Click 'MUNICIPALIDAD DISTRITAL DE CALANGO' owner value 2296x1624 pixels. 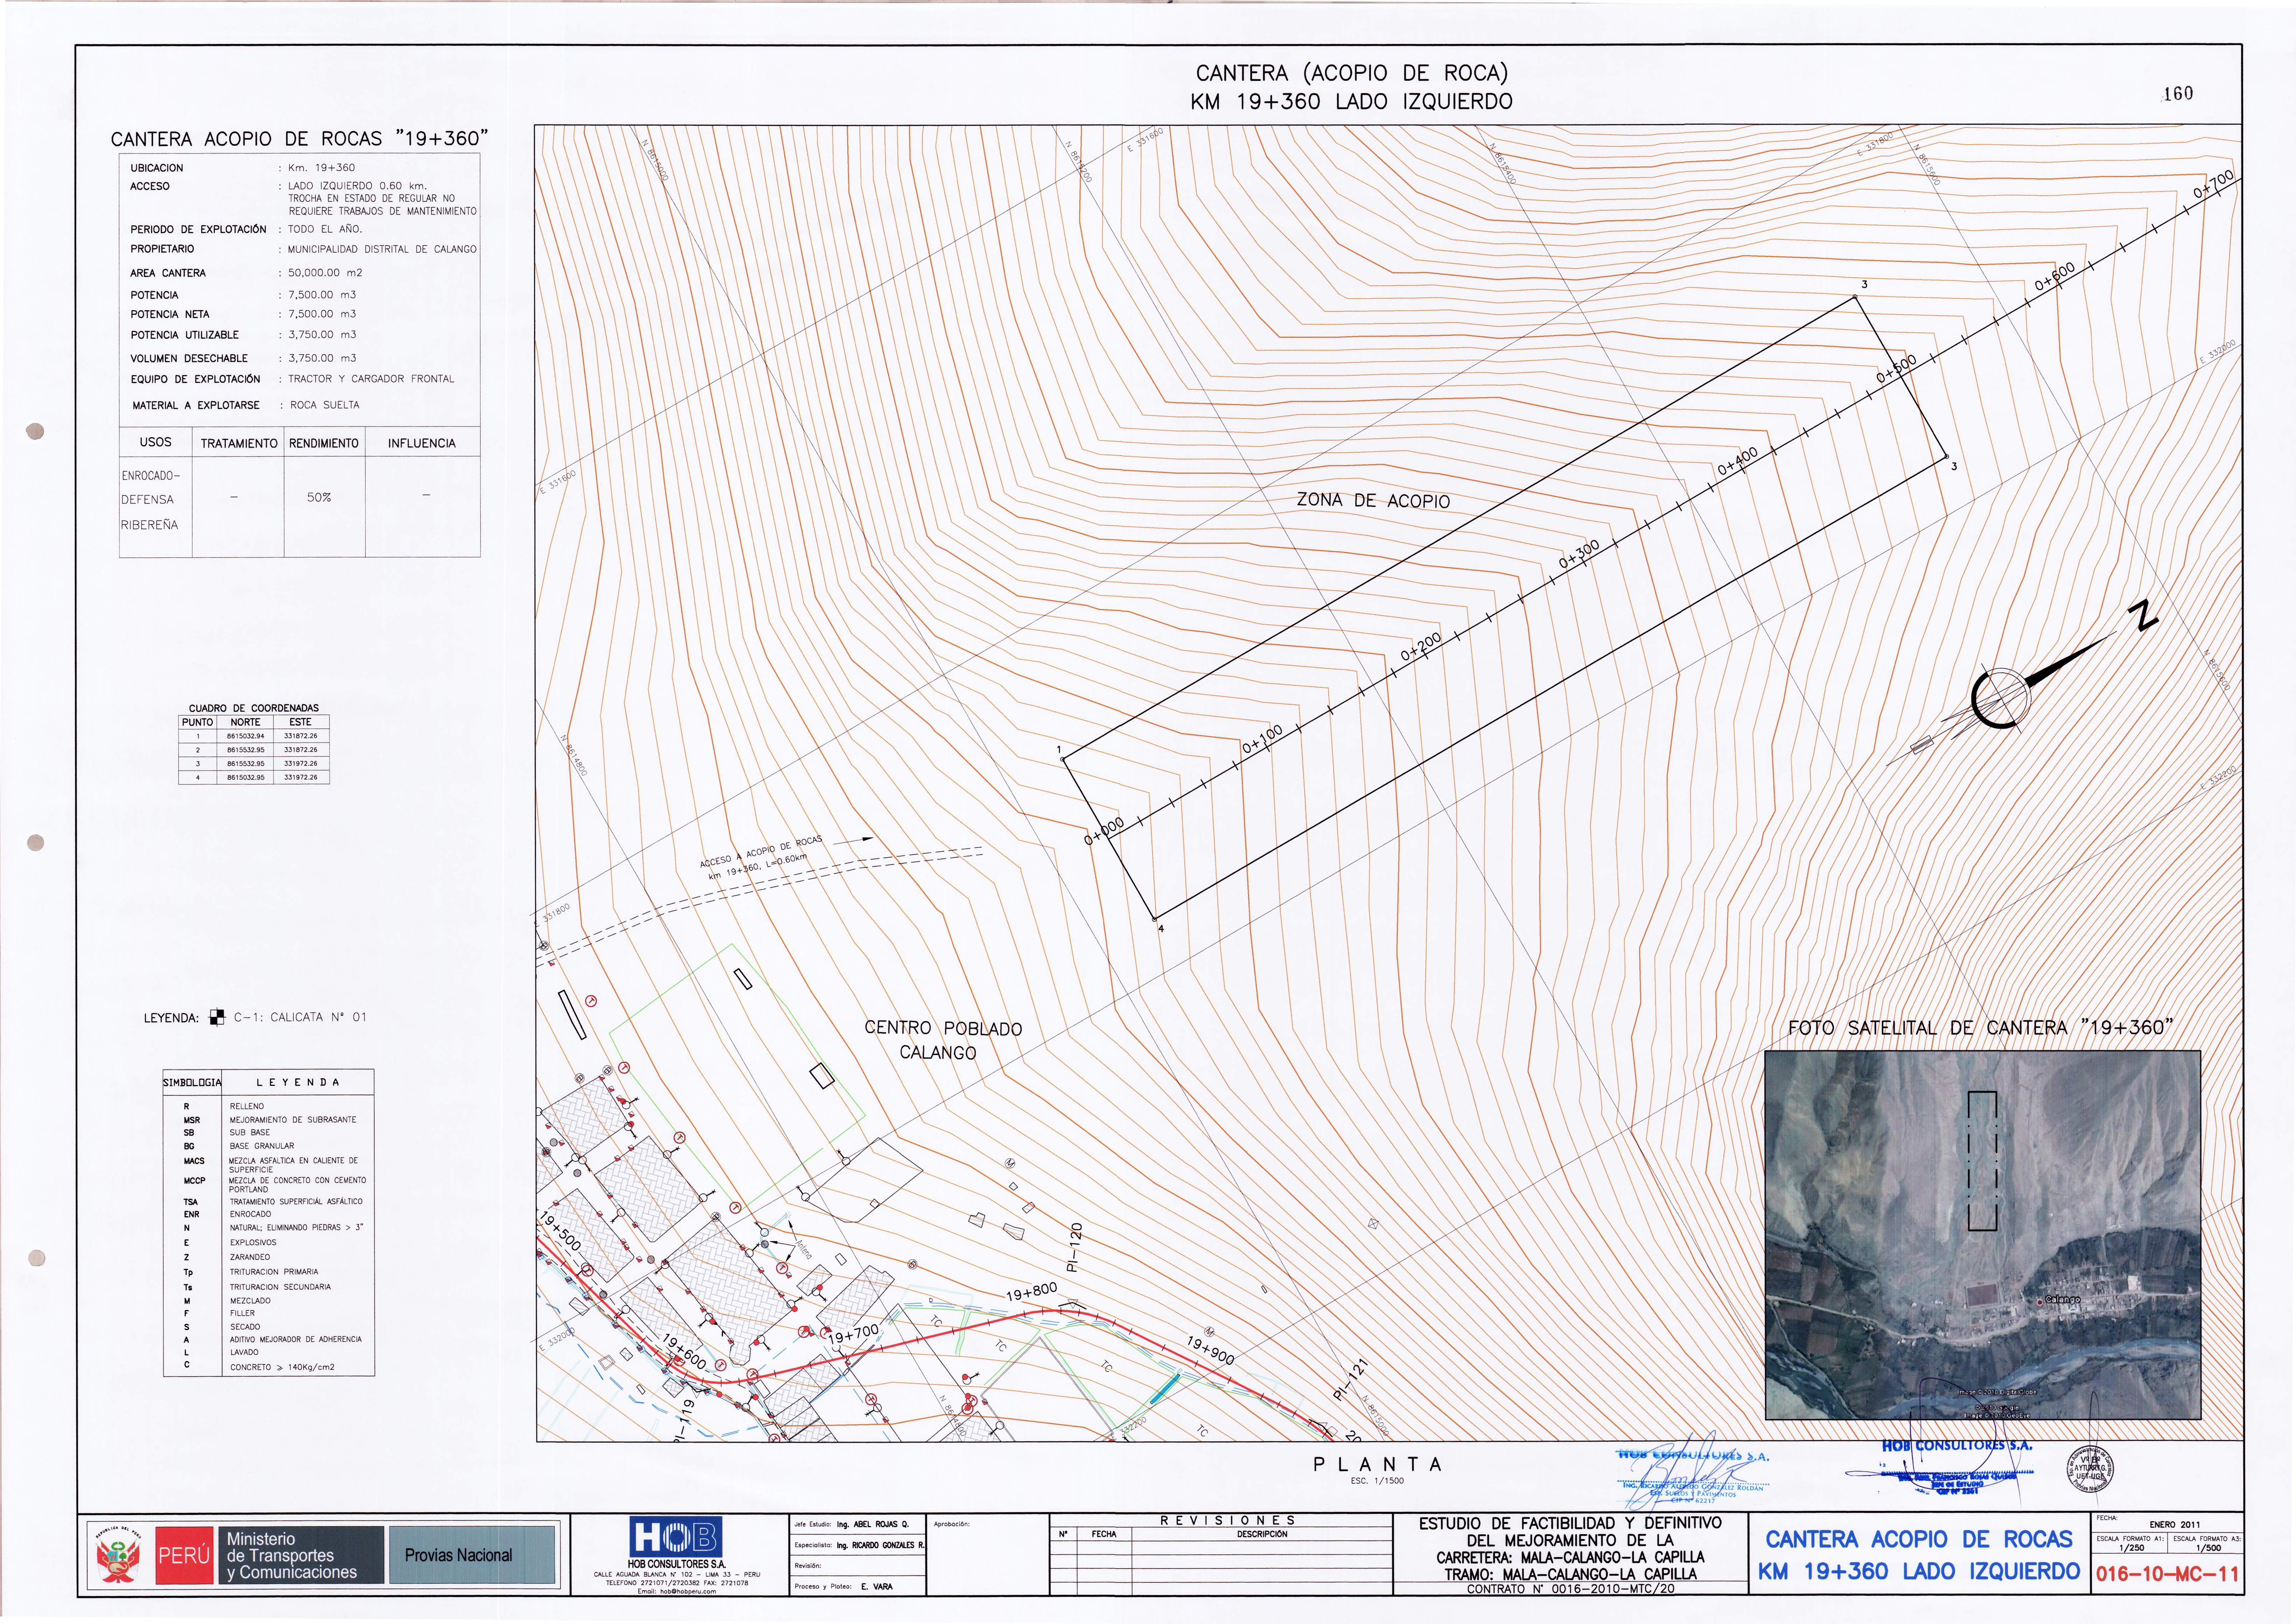[382, 249]
